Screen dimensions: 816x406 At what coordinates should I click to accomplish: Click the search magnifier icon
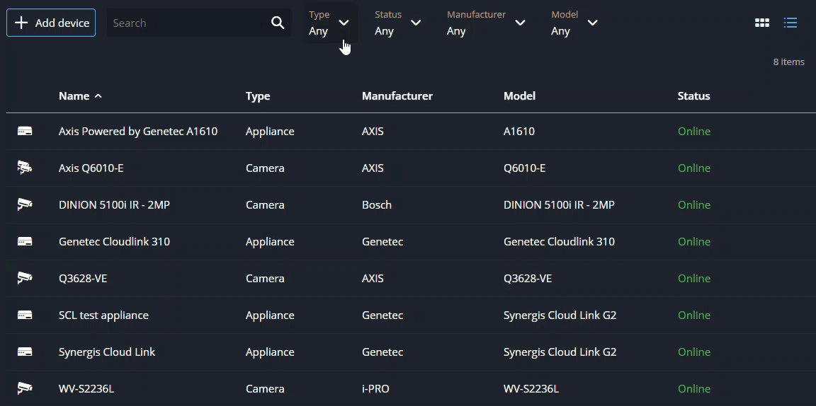click(x=278, y=23)
